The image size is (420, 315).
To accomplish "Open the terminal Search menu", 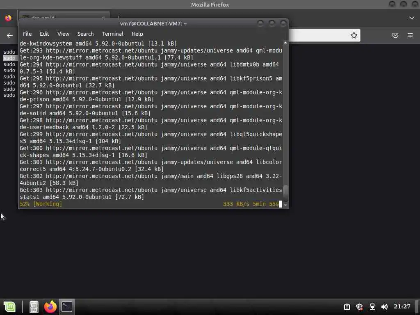I will pyautogui.click(x=85, y=34).
